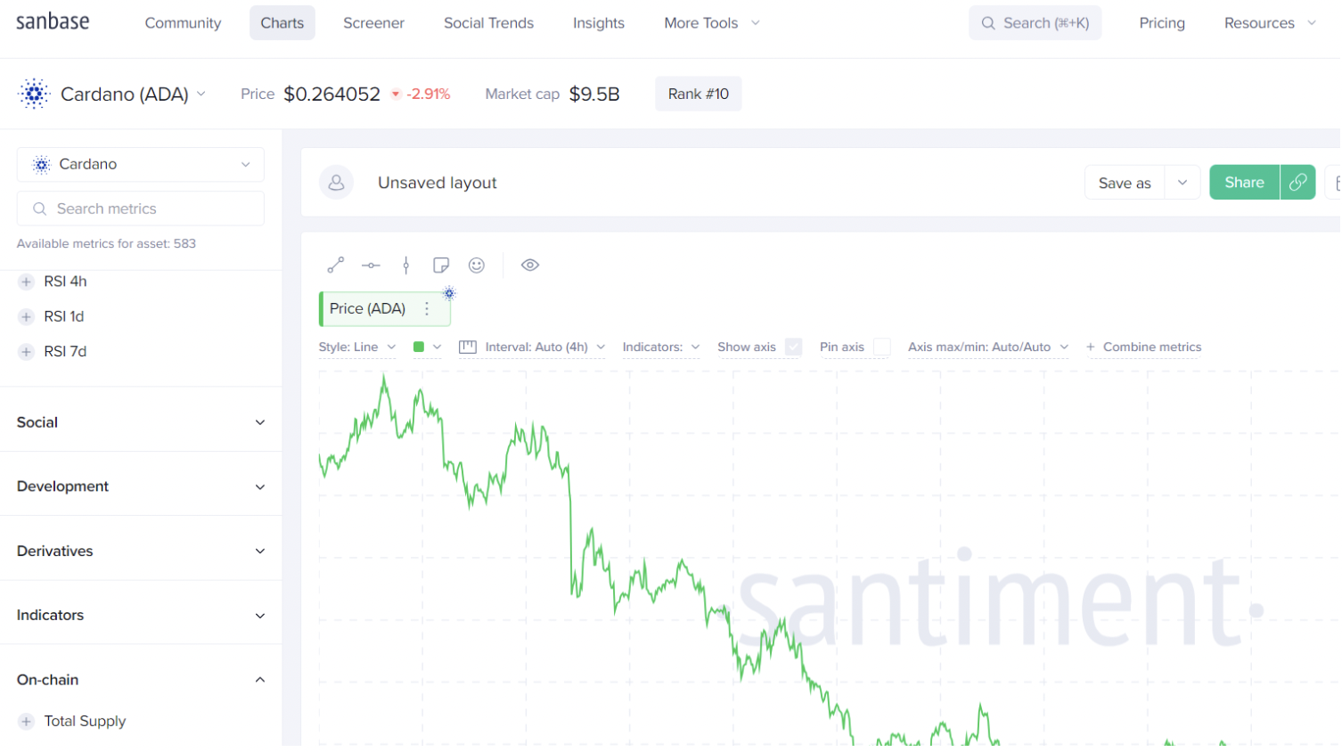Open the Screener tab
This screenshot has width=1342, height=752.
coord(373,23)
